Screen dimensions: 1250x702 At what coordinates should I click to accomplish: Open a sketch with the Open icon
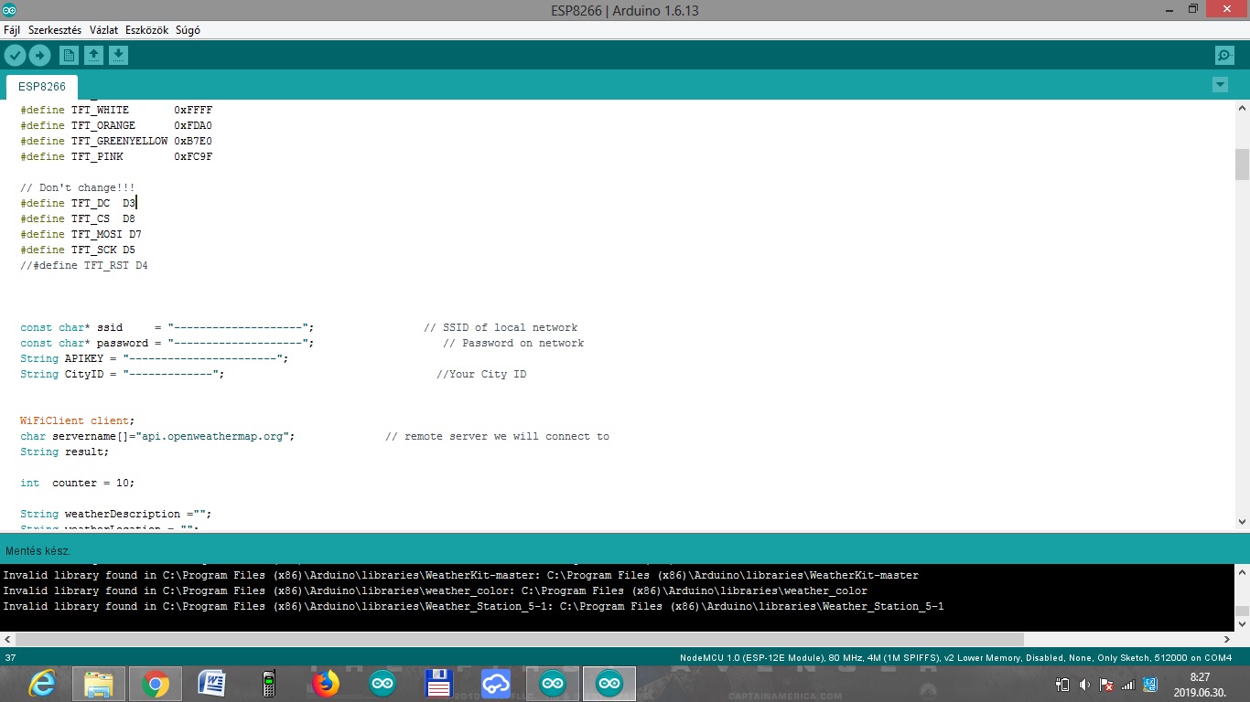tap(93, 56)
